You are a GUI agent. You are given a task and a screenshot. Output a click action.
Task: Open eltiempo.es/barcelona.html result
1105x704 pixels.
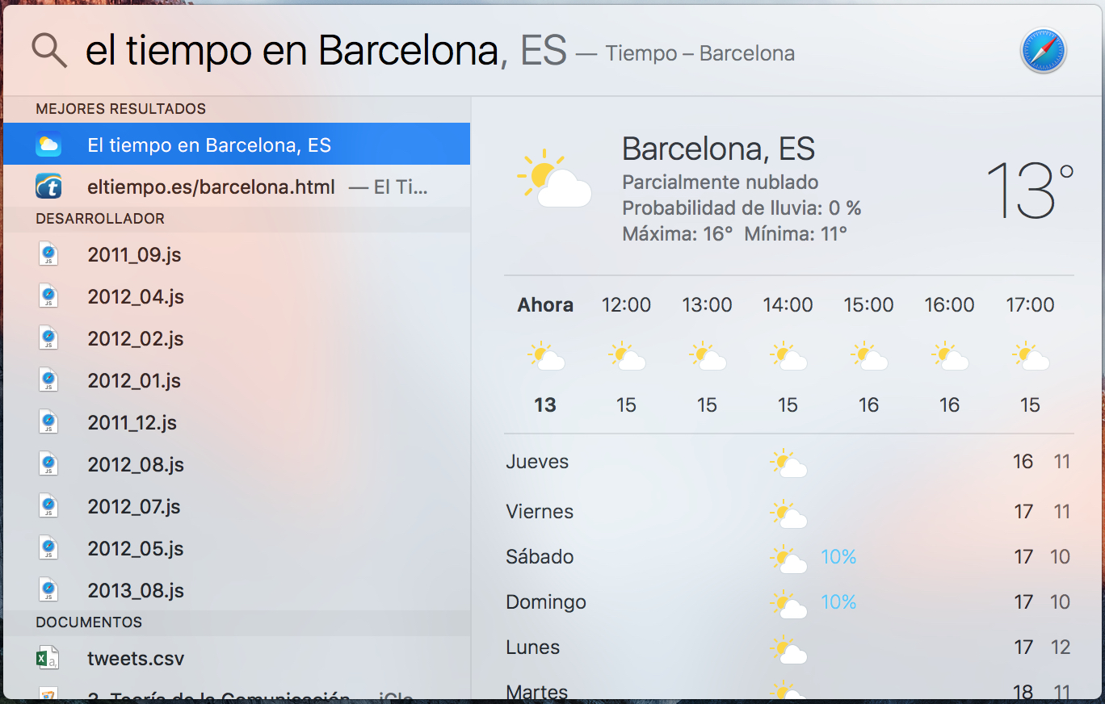click(237, 186)
